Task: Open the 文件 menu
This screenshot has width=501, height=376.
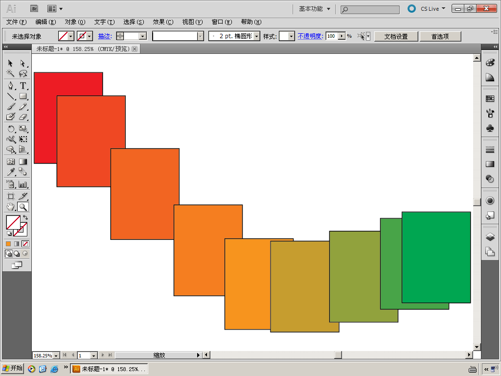Action: [16, 22]
